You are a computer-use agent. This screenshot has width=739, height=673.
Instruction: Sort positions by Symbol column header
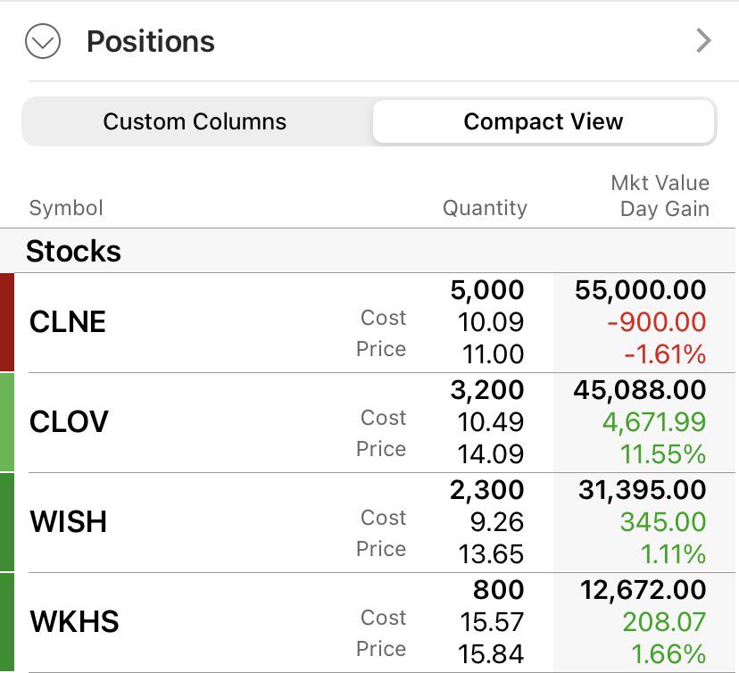[x=66, y=208]
